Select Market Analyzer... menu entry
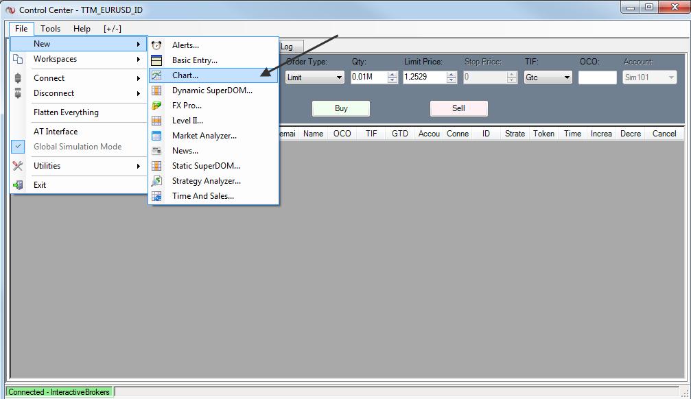This screenshot has height=399, width=691. click(204, 136)
